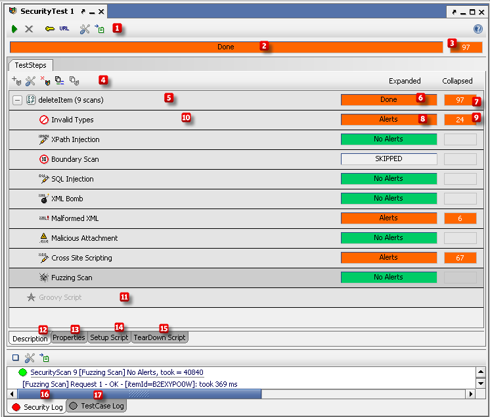This screenshot has width=490, height=417.
Task: Open SecurityTest options with top wrench icon
Action: pyautogui.click(x=85, y=29)
